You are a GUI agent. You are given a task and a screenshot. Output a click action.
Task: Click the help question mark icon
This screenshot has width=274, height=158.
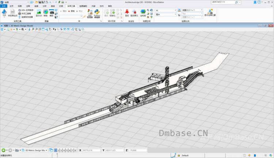click(259, 2)
